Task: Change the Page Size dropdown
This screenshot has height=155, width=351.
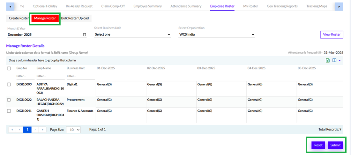Action: pyautogui.click(x=73, y=130)
